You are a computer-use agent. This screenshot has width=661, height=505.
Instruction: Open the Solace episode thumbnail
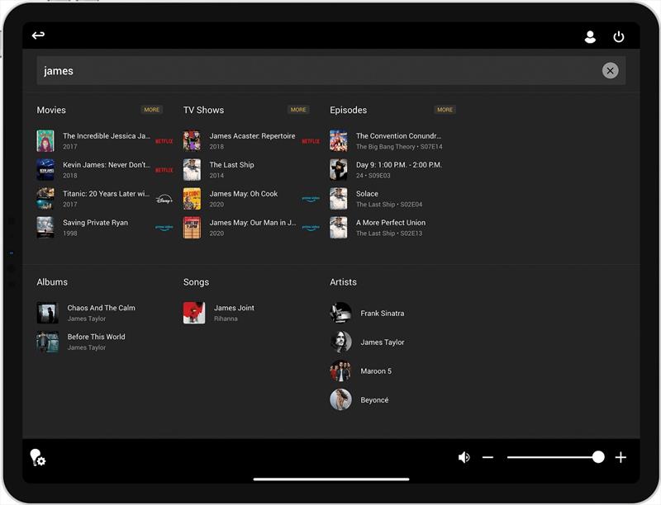[339, 199]
